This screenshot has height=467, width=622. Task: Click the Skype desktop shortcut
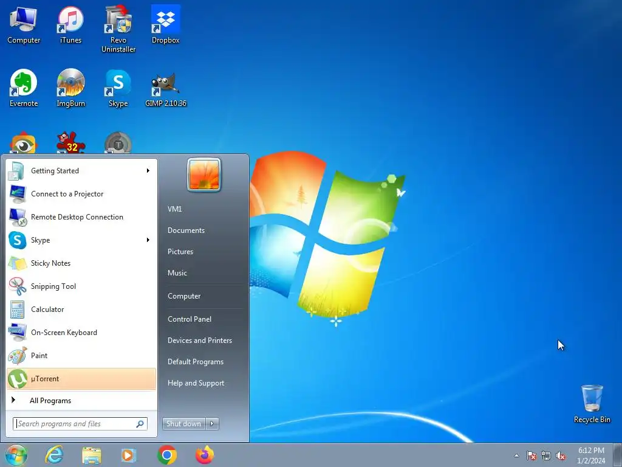118,88
